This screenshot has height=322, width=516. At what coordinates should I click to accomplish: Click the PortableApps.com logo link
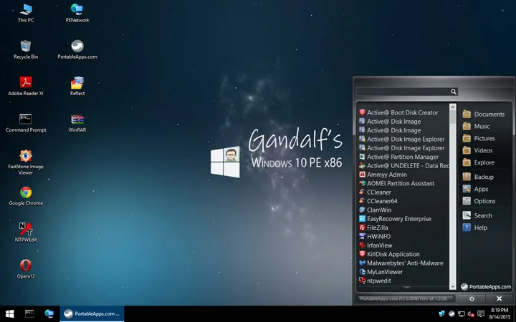[x=486, y=287]
